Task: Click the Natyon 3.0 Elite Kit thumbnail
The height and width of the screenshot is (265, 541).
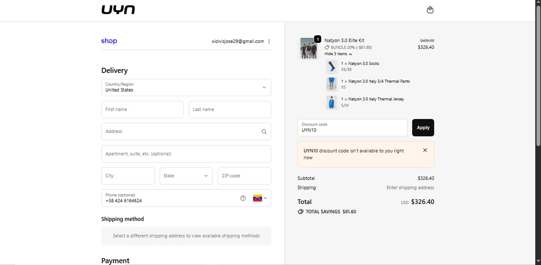Action: coord(309,48)
